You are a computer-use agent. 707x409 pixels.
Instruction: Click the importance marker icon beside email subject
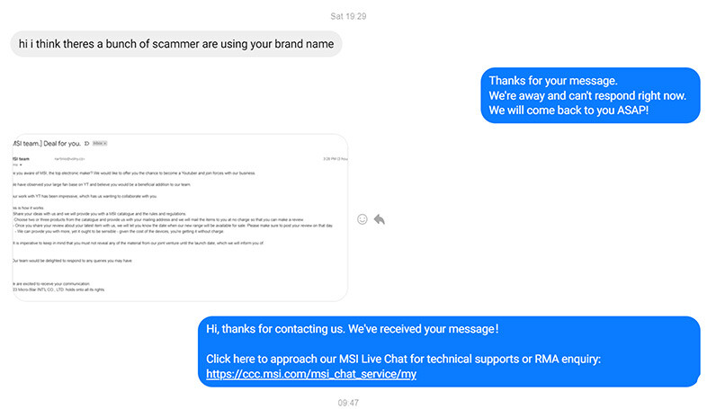tap(86, 144)
